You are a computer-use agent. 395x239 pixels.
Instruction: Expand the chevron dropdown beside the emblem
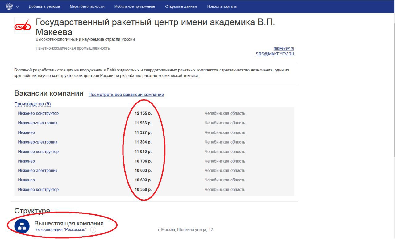coord(18,7)
